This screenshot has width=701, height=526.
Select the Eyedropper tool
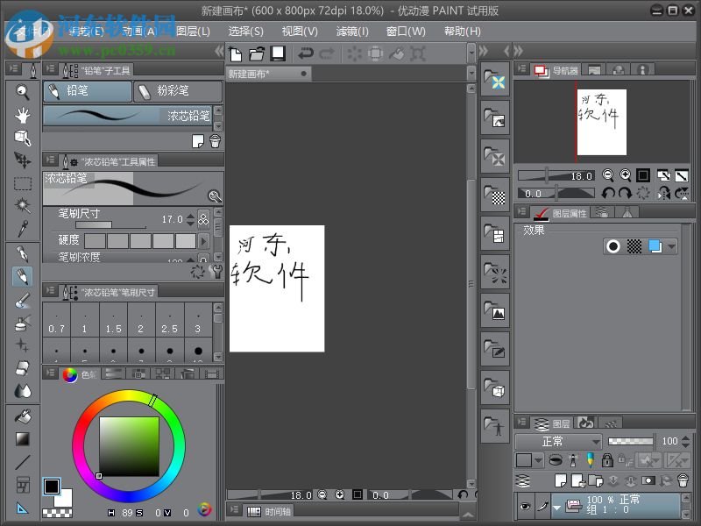(x=22, y=231)
